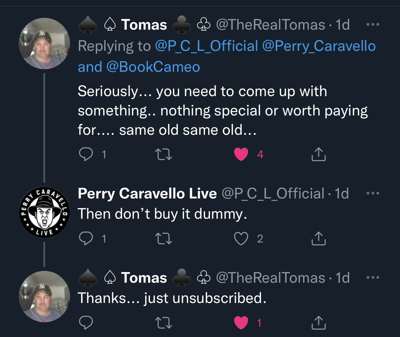
Task: Unlike Tomas's tweet with 4 likes
Action: coord(241,154)
